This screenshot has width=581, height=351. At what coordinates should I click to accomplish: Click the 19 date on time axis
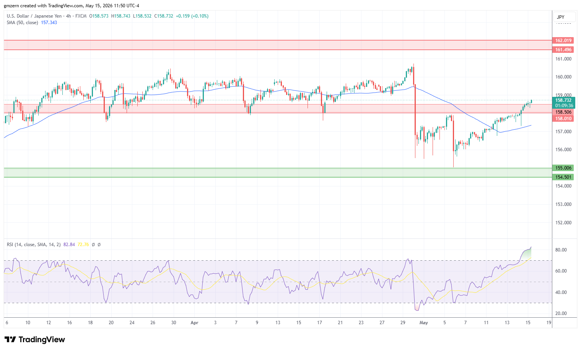549,323
